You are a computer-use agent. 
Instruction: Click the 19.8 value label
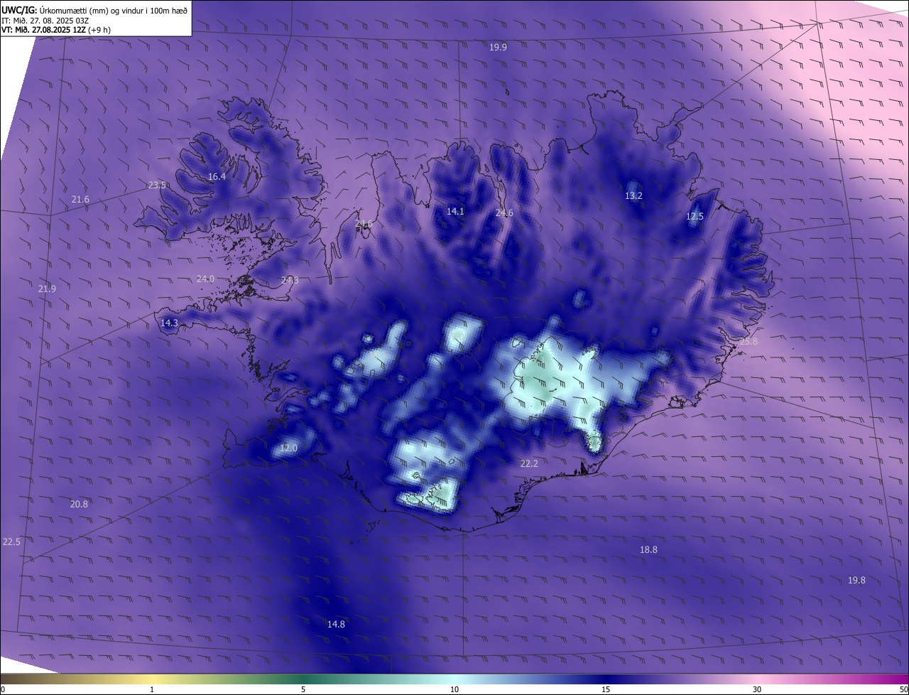coord(856,581)
